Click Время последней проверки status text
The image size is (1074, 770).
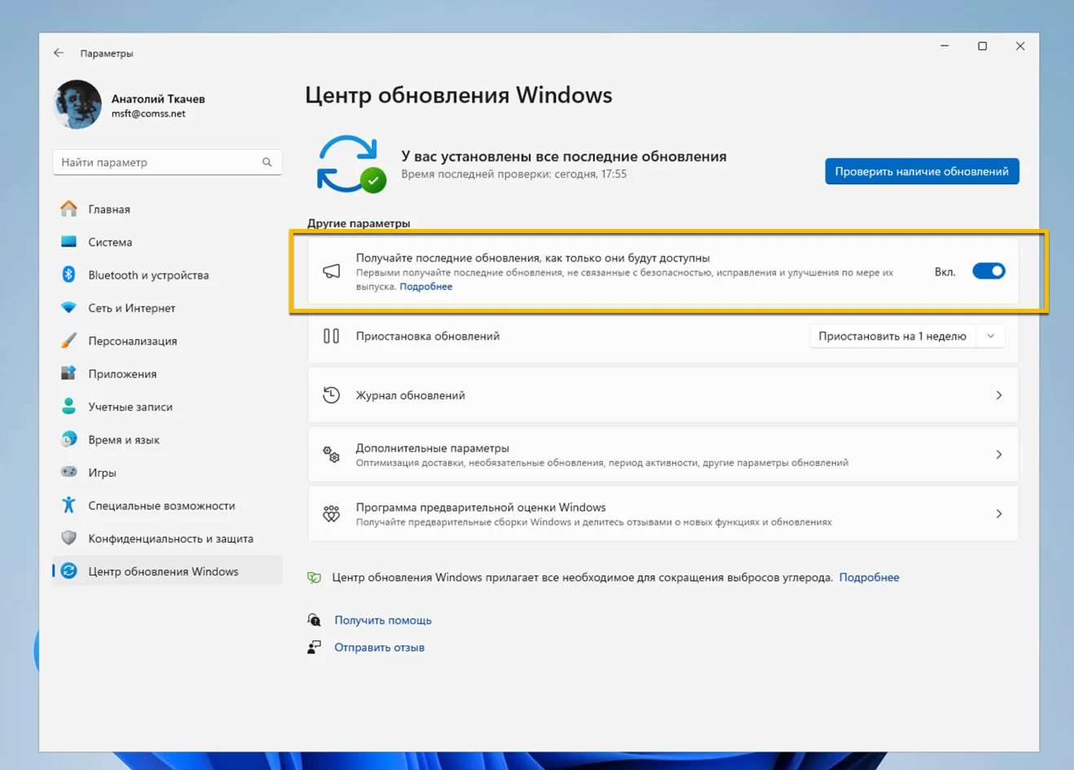point(514,174)
